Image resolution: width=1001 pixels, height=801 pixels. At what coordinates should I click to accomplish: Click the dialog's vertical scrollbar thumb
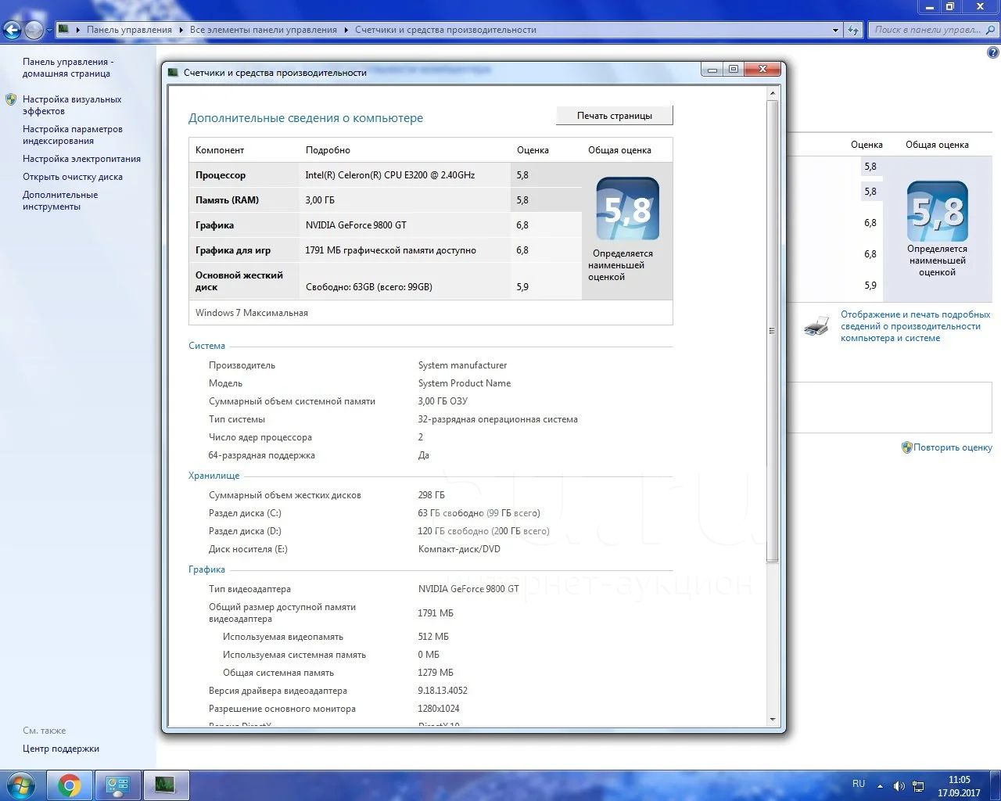coord(773,331)
